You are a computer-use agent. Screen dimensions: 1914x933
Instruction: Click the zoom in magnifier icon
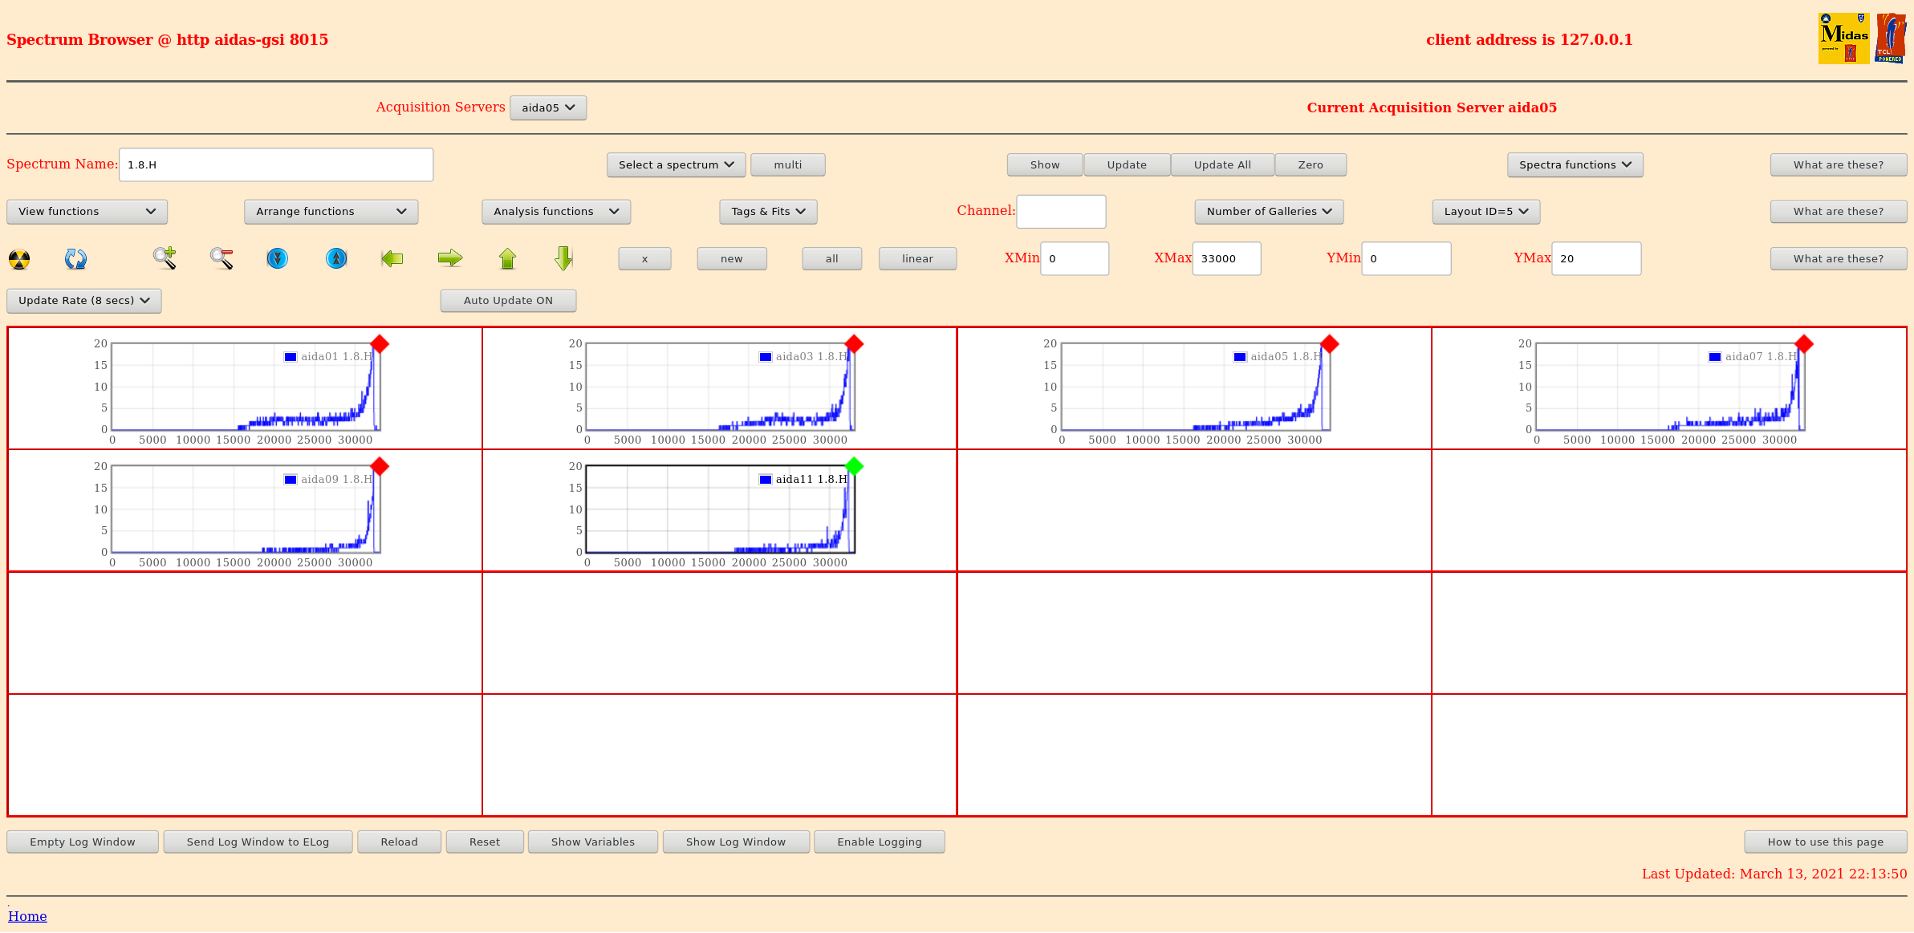[x=165, y=258]
